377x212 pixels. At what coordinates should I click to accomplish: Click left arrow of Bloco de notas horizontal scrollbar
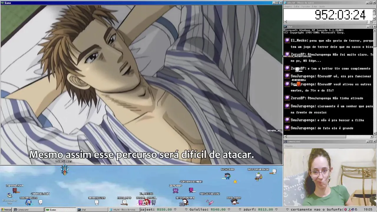(285, 22)
